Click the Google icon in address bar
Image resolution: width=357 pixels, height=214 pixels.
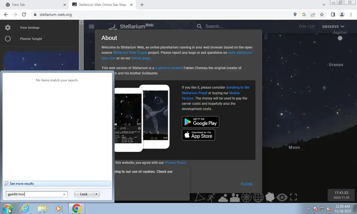pyautogui.click(x=304, y=14)
